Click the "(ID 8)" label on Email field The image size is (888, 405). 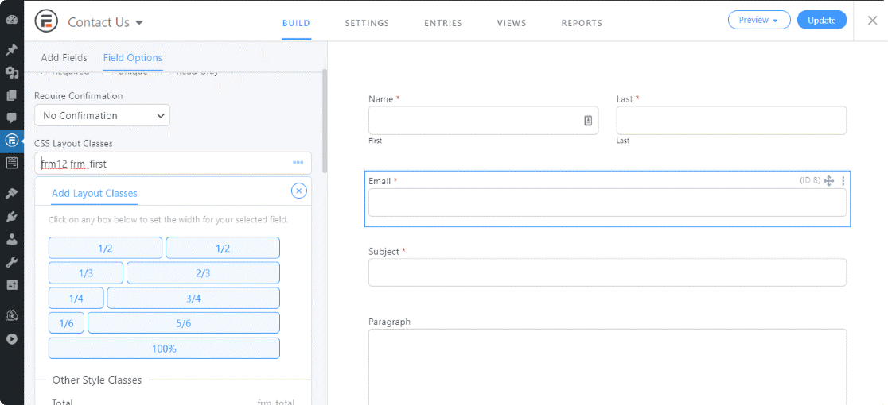coord(810,180)
